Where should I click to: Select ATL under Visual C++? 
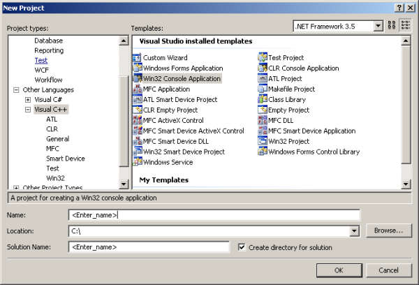pyautogui.click(x=52, y=119)
